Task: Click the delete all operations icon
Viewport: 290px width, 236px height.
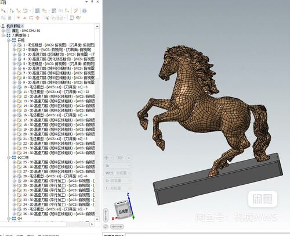Action: tap(75, 10)
